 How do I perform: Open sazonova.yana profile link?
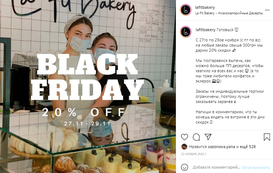click(x=221, y=147)
